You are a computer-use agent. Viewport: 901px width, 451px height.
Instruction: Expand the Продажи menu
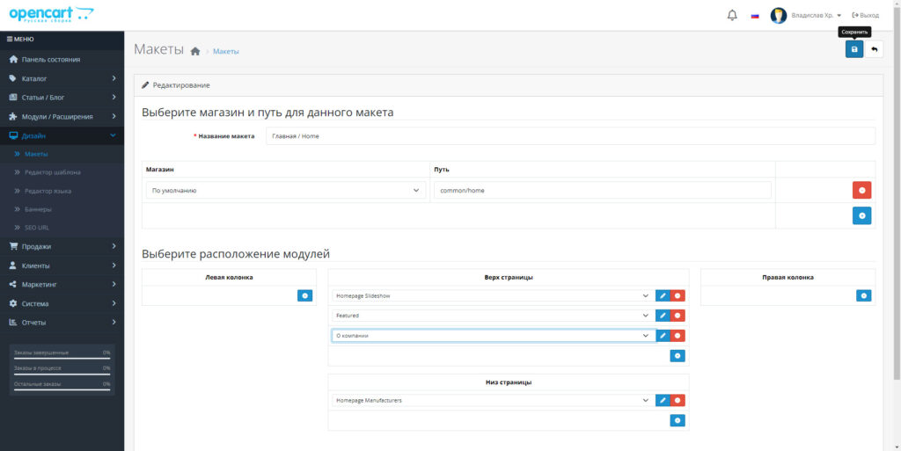click(62, 246)
